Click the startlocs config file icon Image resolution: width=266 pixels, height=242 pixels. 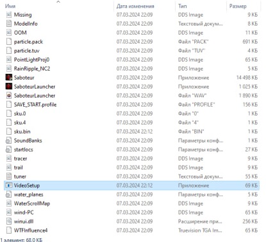(9, 150)
